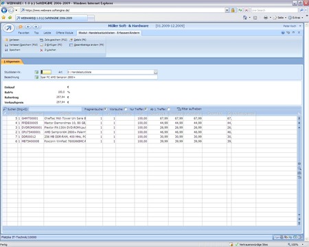Select the Wortsuche radio button

(x=126, y=109)
